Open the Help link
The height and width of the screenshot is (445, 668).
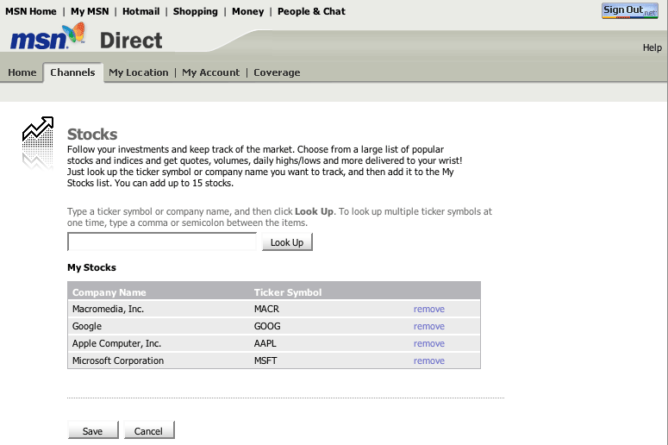[652, 47]
